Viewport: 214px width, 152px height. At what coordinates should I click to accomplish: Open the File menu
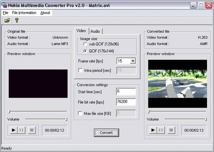5,13
